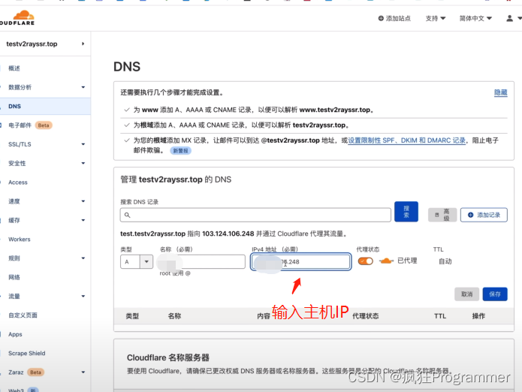This screenshot has width=522, height=392.
Task: Click the orange cloud proxy icon
Action: 385,261
